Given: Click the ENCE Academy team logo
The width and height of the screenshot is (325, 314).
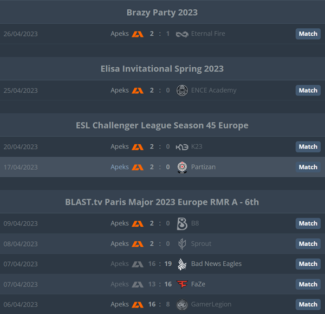Looking at the screenshot, I should coord(182,91).
